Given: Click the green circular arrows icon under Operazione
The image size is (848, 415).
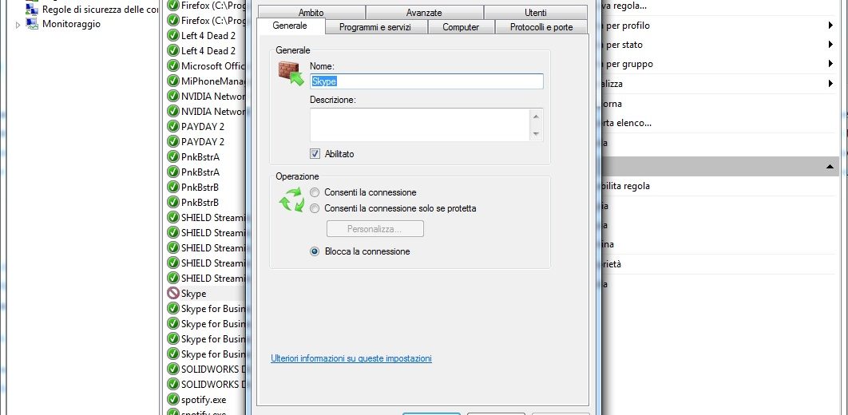Looking at the screenshot, I should coord(291,200).
